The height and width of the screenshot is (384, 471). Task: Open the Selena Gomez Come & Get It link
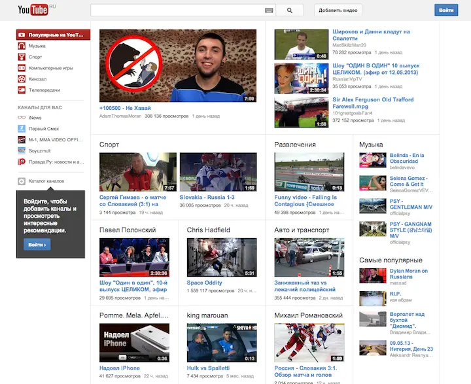click(408, 181)
